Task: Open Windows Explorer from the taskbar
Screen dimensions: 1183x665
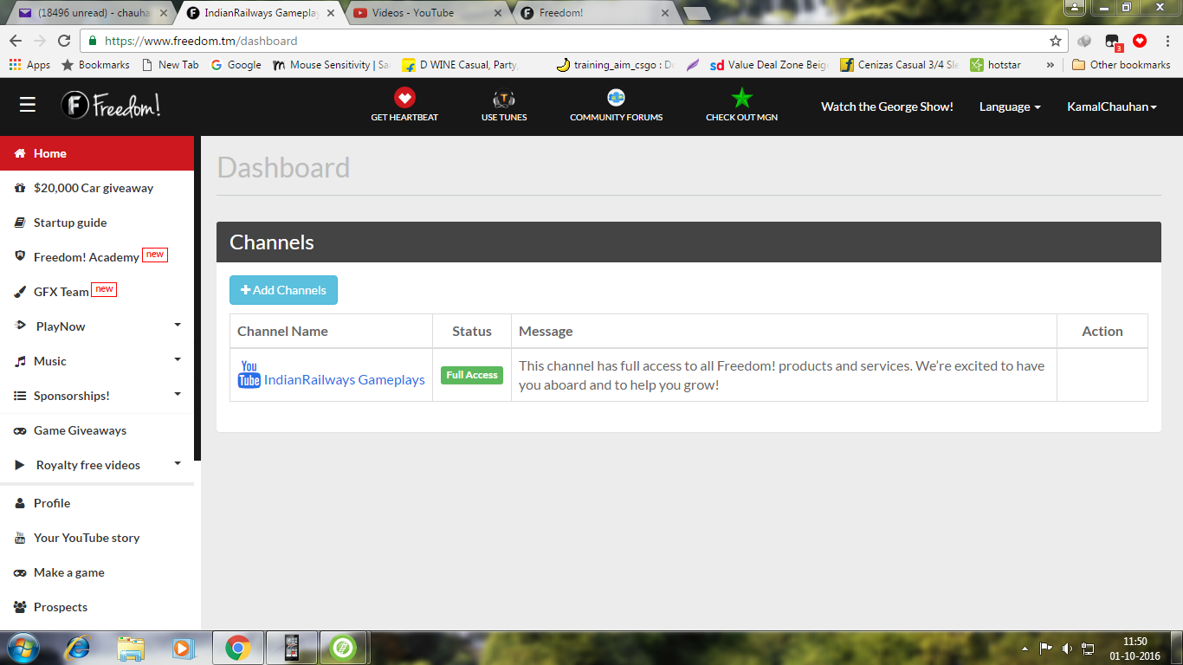Action: (x=131, y=648)
